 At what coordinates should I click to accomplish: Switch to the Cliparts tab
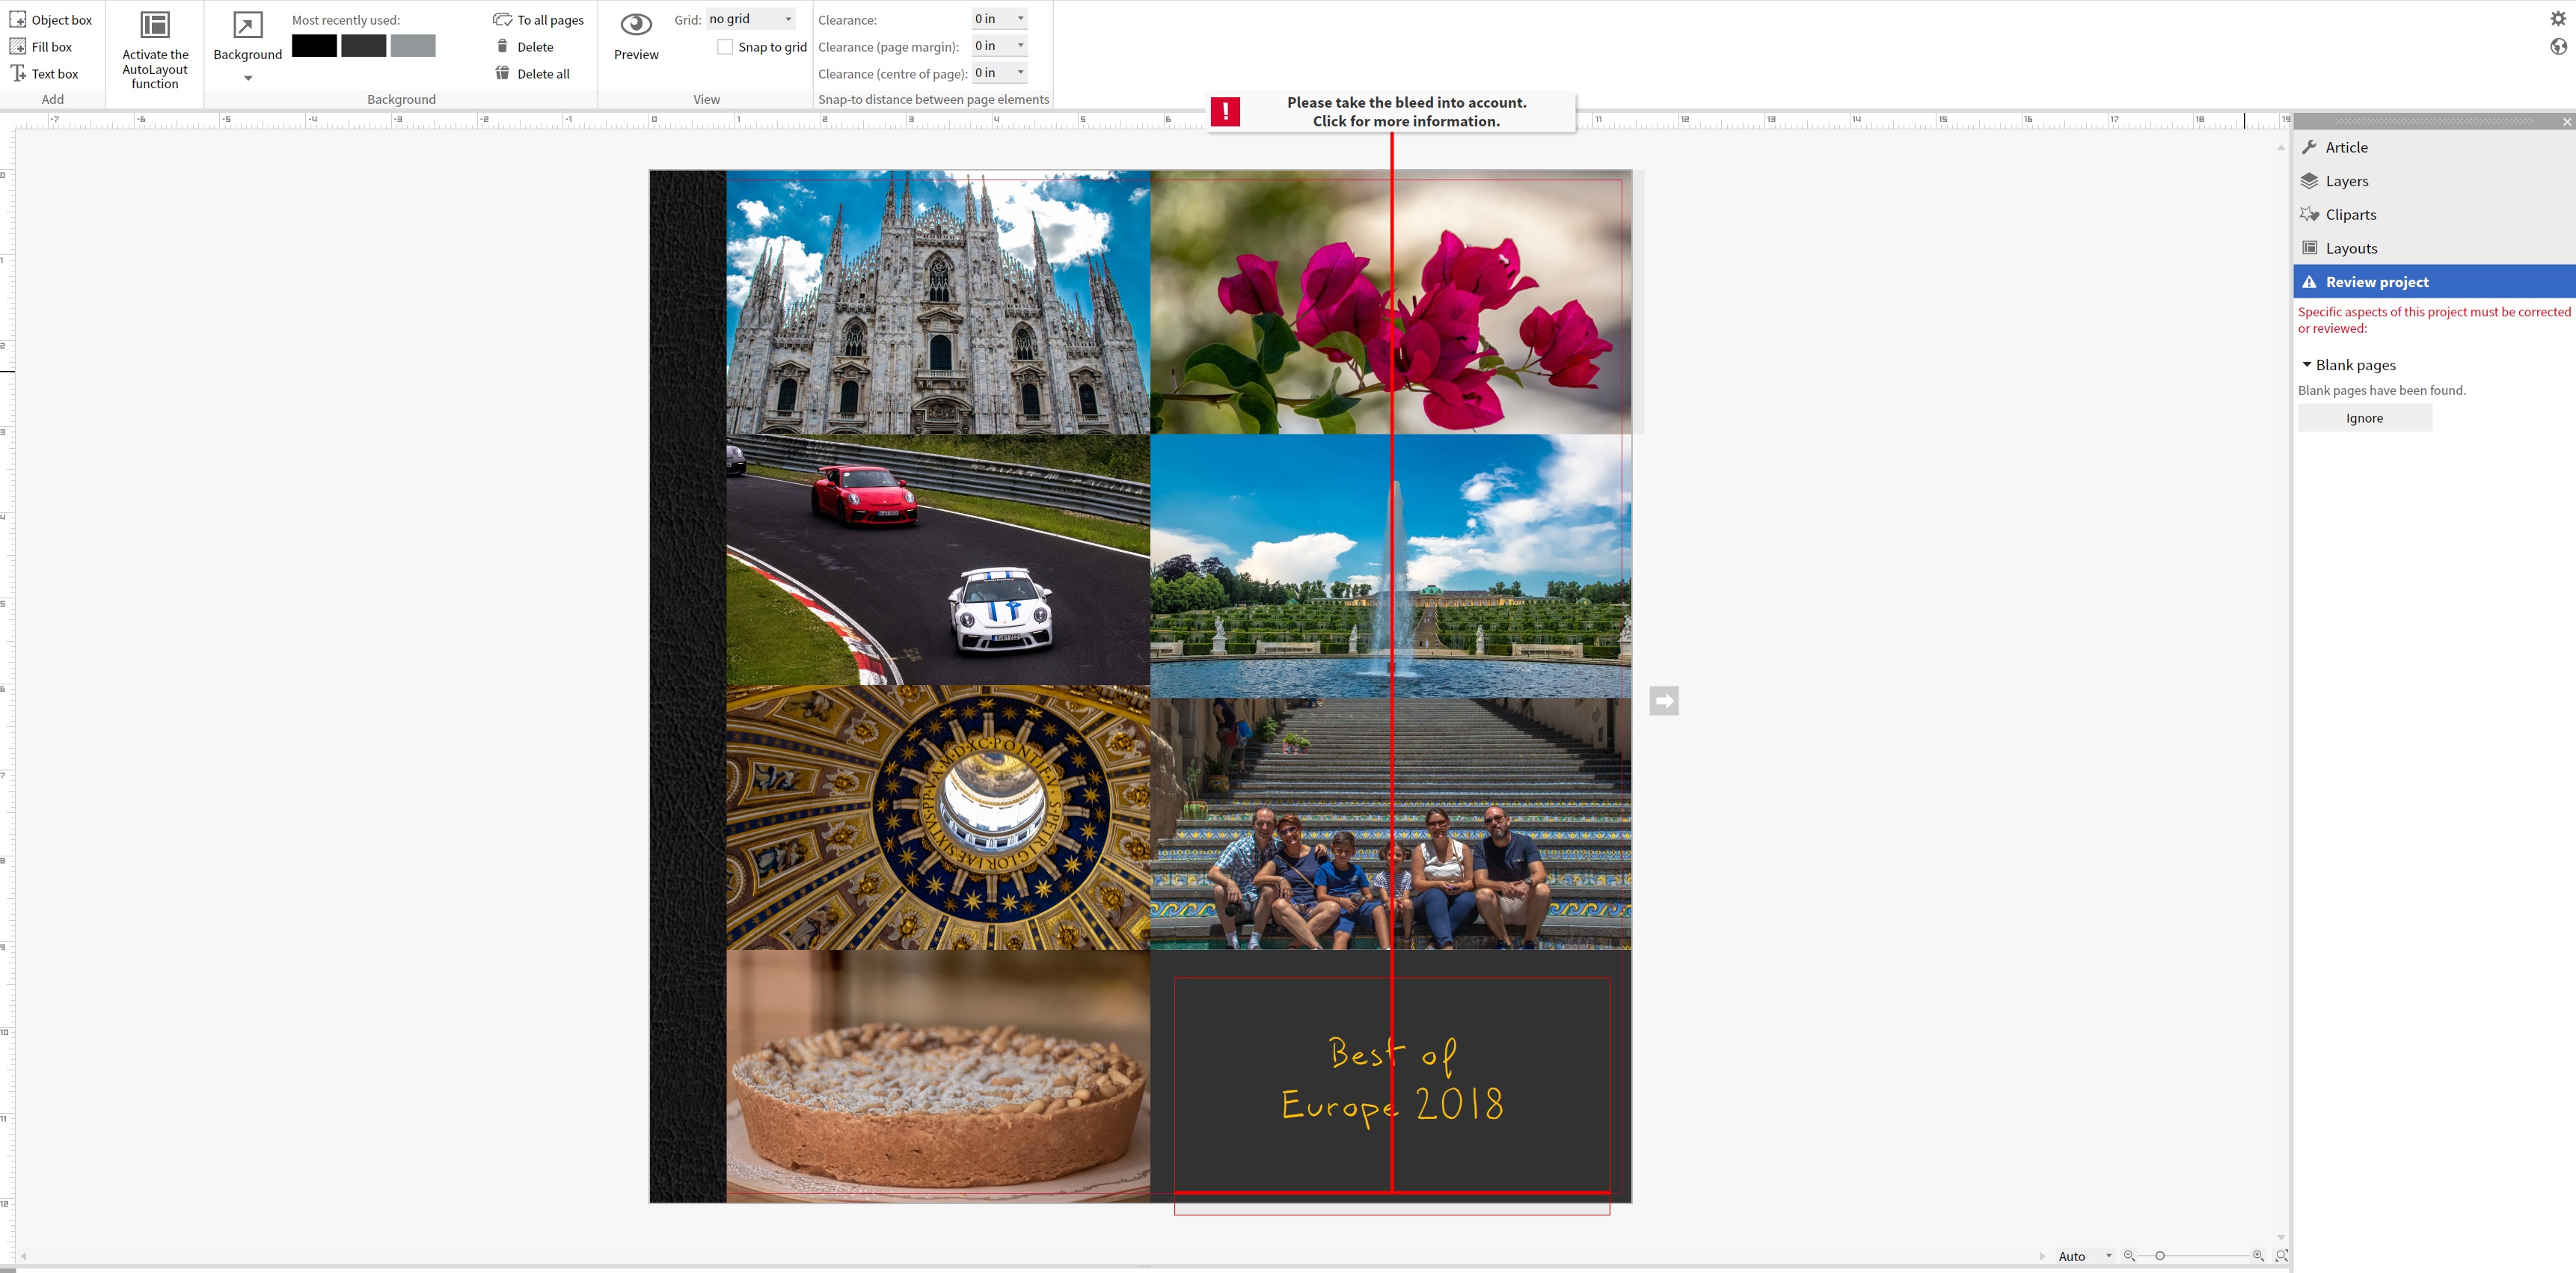coord(2350,215)
